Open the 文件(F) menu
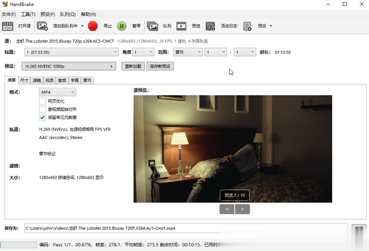Screen dimensions: 369x251 [x=9, y=14]
